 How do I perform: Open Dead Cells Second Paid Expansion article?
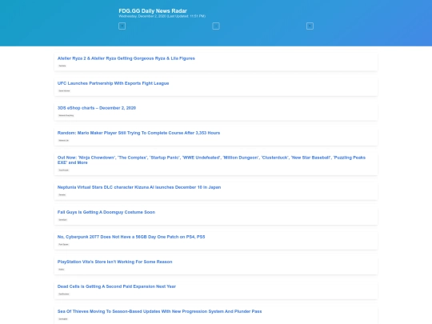click(117, 286)
